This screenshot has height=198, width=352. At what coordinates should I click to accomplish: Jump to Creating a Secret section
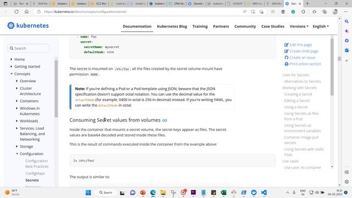(x=298, y=94)
